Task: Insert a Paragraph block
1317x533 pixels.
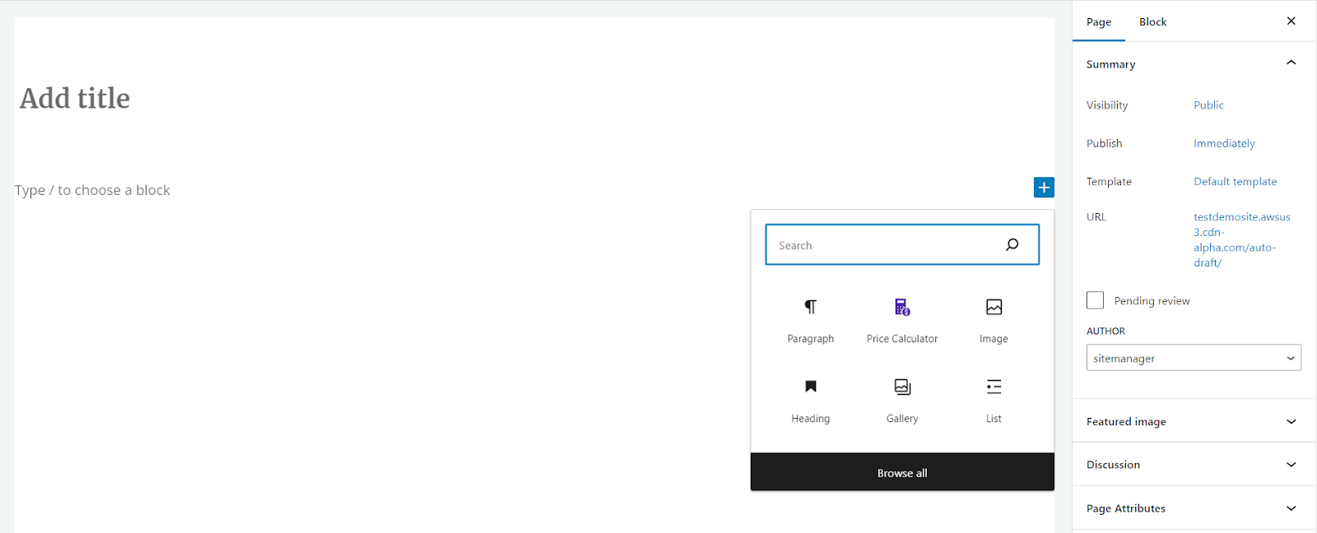Action: (811, 321)
